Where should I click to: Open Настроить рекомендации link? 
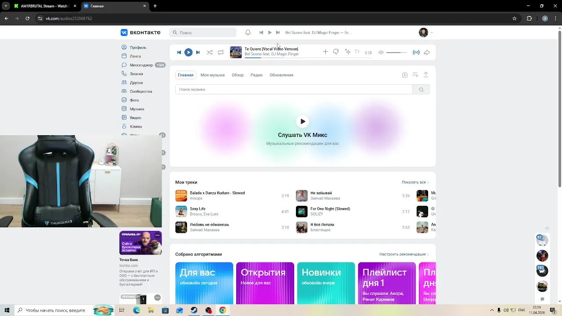point(404,254)
